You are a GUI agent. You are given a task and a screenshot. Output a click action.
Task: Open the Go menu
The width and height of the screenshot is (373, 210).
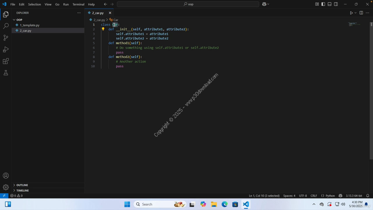point(57,4)
